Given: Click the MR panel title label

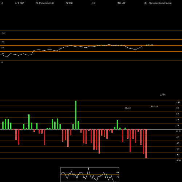Looking at the screenshot, I should (x=162, y=95).
